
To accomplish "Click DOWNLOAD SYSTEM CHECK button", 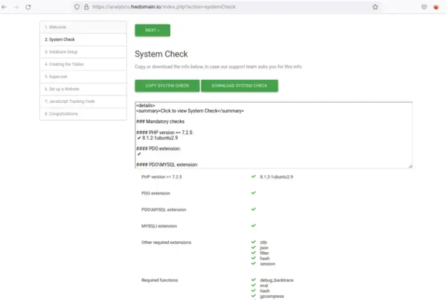I will [239, 86].
